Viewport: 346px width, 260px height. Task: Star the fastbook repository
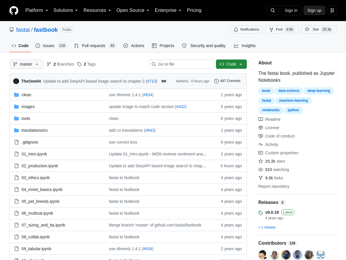tap(319, 29)
